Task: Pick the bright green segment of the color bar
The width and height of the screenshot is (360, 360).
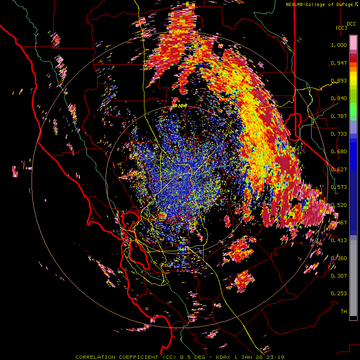Action: [353, 109]
